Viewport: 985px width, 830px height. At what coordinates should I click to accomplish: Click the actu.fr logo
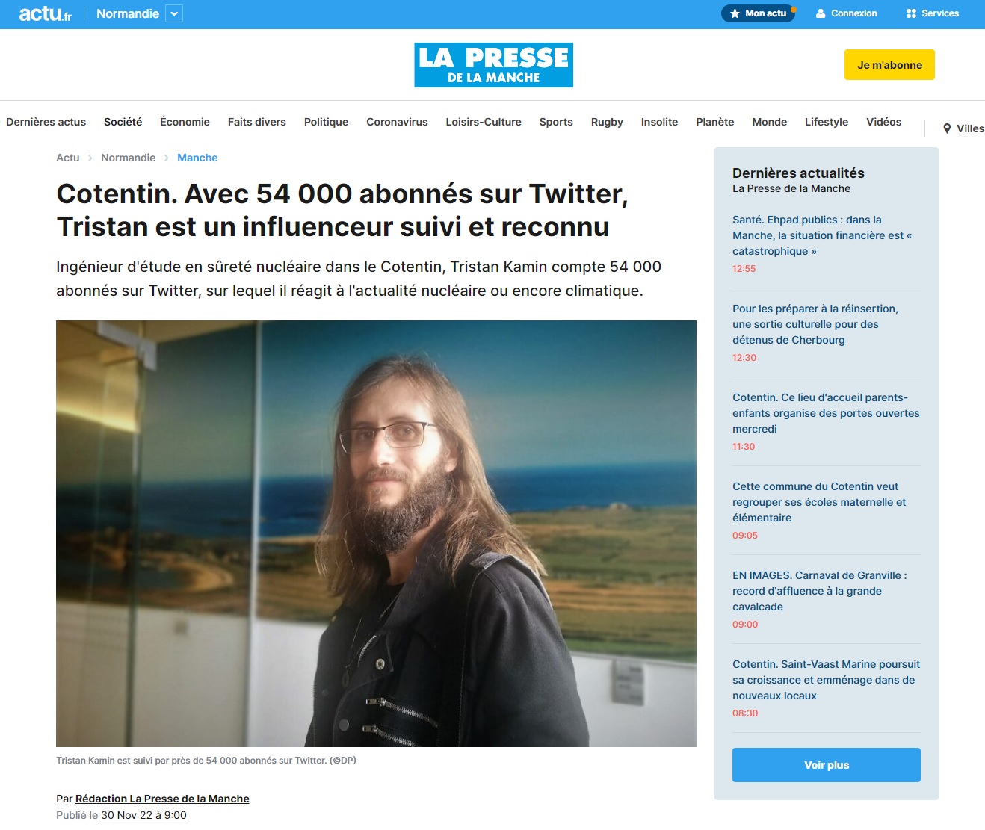point(45,13)
